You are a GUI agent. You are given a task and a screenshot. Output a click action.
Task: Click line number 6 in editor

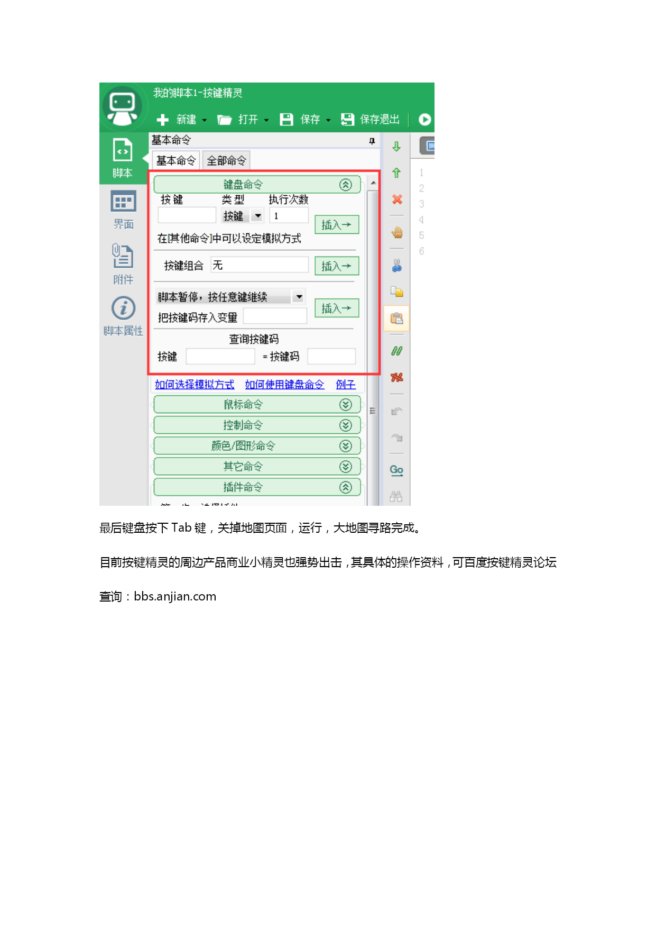pos(421,251)
